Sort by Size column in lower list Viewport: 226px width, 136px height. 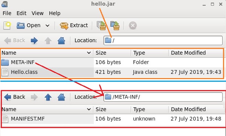112,109
